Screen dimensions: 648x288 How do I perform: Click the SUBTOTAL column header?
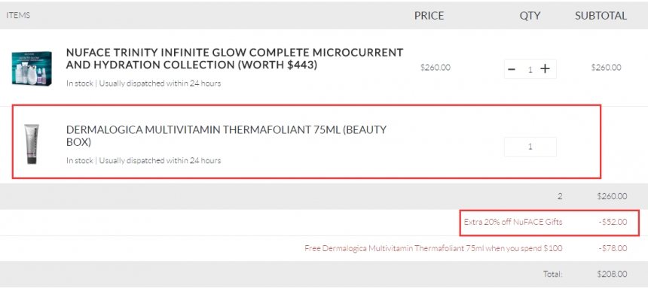click(601, 16)
